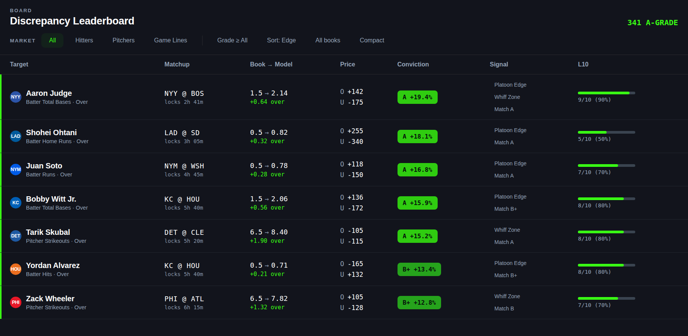The image size is (688, 336).
Task: Open Bobby Witt Jr. player name
Action: pos(51,199)
